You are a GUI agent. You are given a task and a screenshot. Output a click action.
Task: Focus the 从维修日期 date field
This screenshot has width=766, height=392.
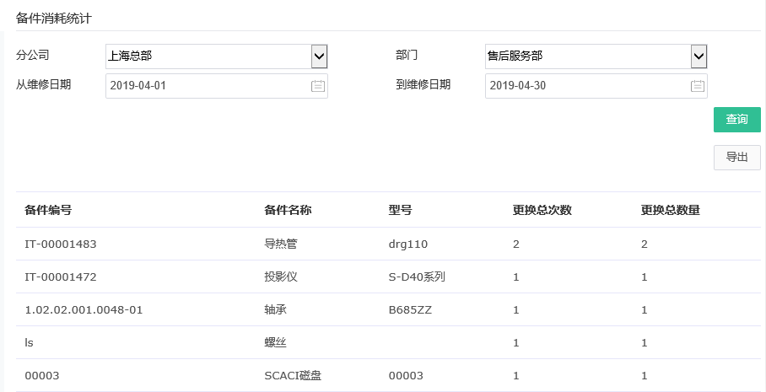tap(207, 85)
